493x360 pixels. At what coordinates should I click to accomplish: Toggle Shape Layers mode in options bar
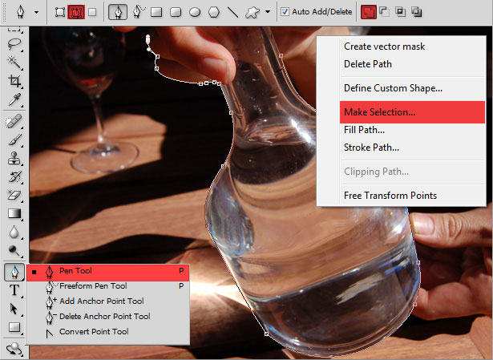60,12
